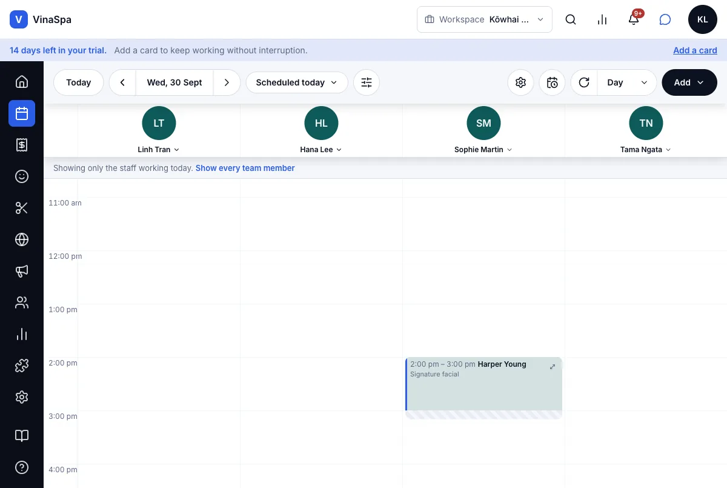The width and height of the screenshot is (727, 488).
Task: Expand Tama Ngata staff menu
Action: tap(646, 150)
